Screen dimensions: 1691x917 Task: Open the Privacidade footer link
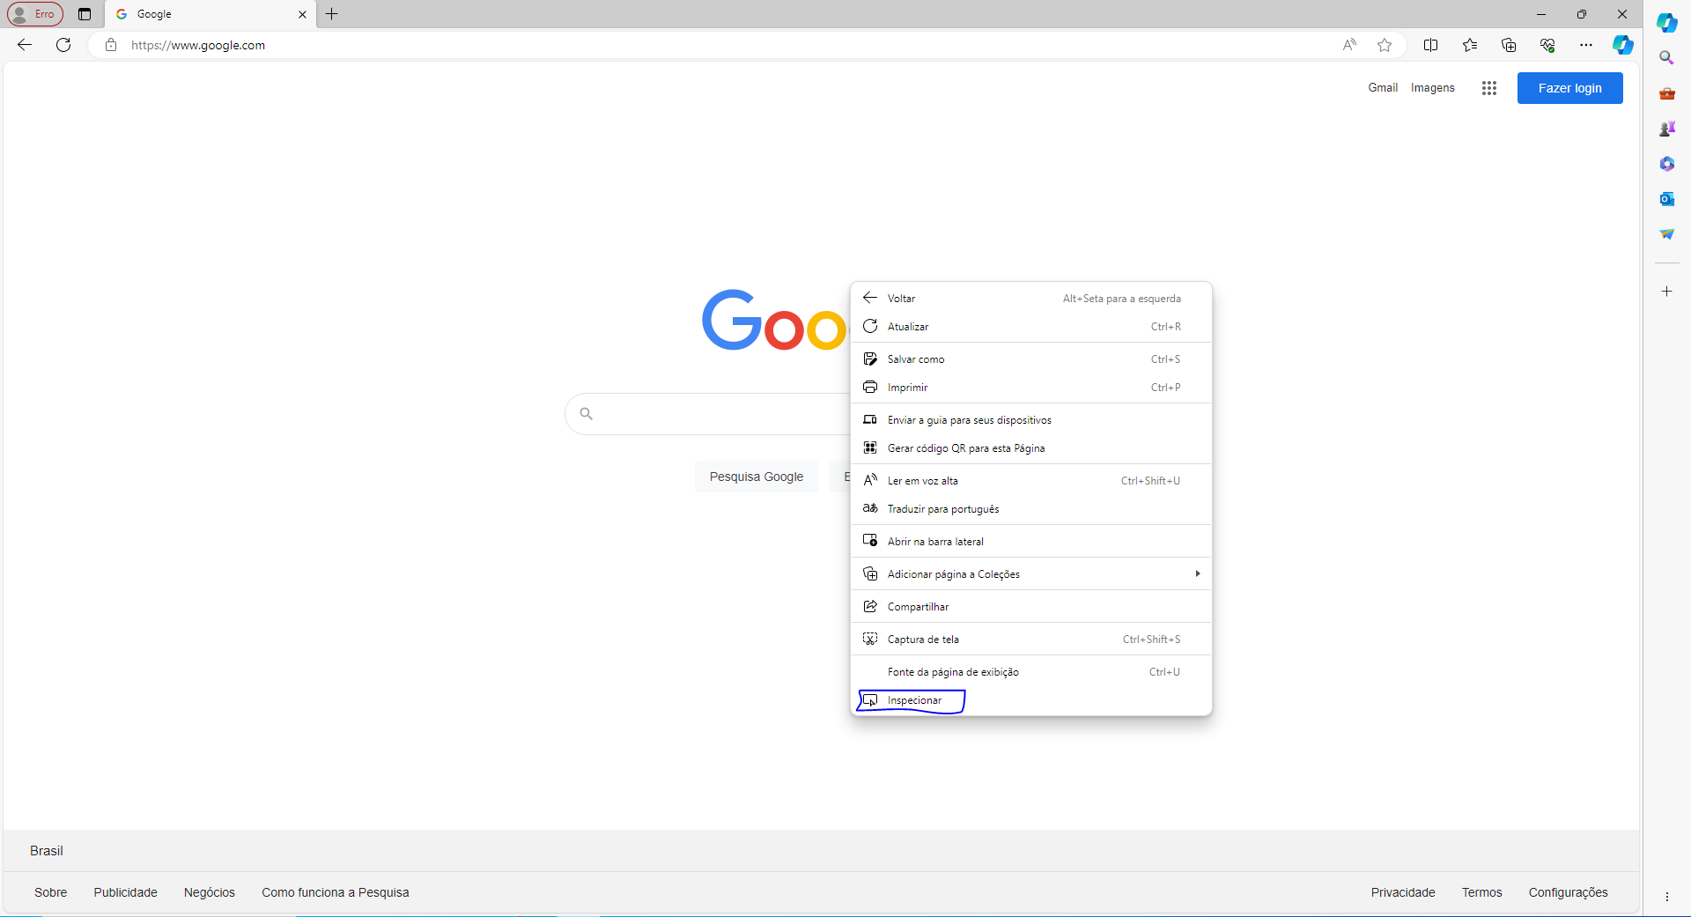tap(1403, 892)
